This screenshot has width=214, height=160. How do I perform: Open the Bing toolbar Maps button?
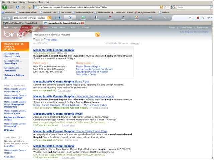pyautogui.click(x=137, y=18)
